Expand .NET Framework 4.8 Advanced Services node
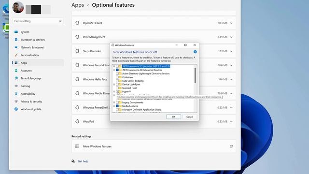The image size is (309, 174). coord(114,70)
